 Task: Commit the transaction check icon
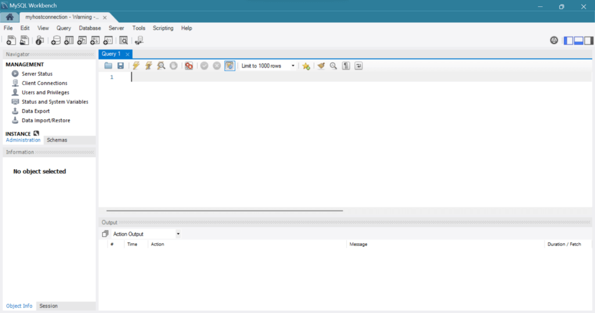[204, 66]
